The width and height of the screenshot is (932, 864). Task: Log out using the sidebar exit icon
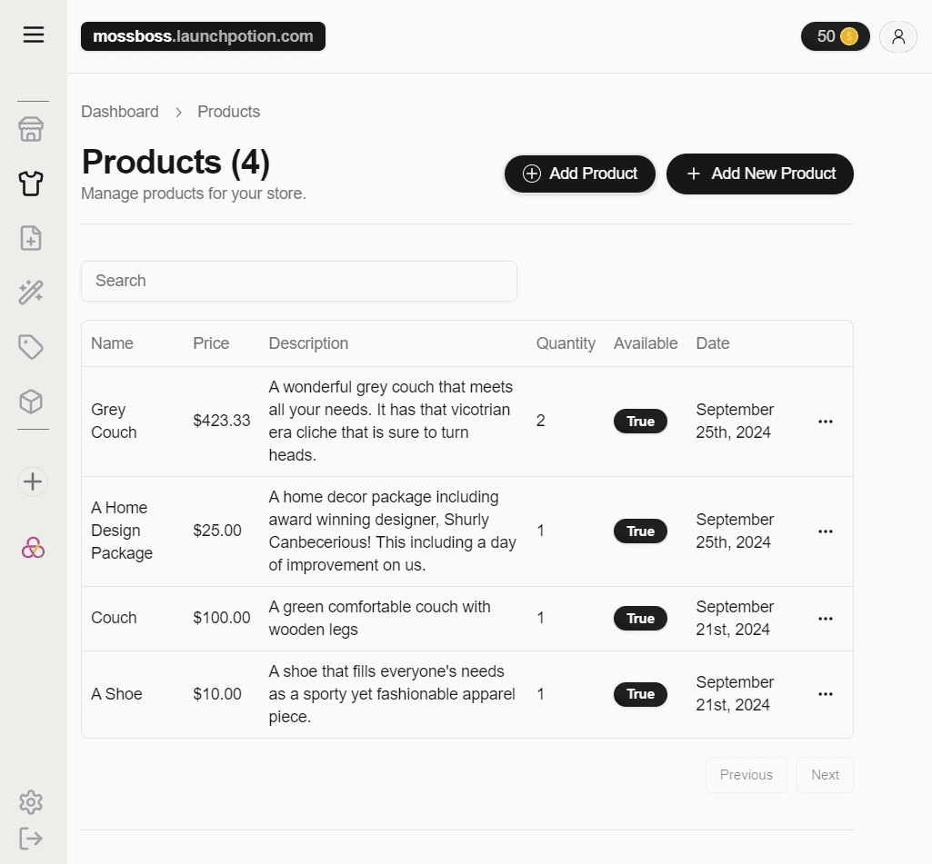click(31, 838)
